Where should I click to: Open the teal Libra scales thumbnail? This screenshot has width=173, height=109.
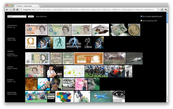(x=59, y=43)
